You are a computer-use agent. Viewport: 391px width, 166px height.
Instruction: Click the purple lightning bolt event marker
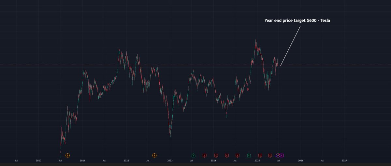(x=278, y=155)
